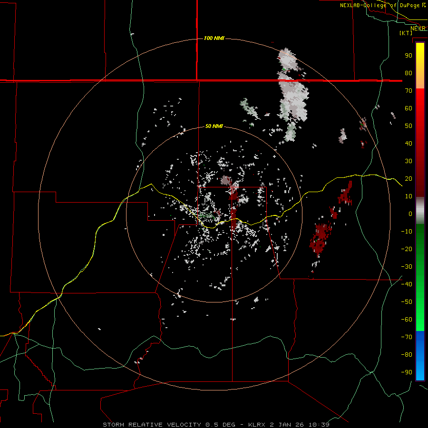Pick the gray zero-velocity color bar segment
Screen dimensions: 428x428
point(420,211)
